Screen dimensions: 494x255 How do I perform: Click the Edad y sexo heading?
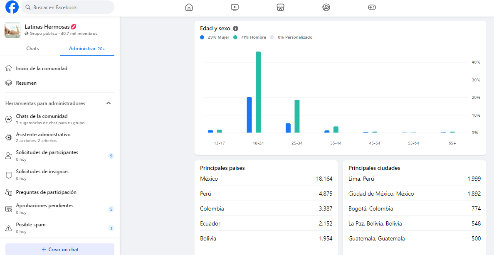click(x=215, y=28)
